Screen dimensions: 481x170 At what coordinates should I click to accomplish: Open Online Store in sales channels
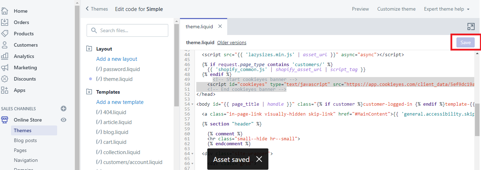pyautogui.click(x=28, y=120)
